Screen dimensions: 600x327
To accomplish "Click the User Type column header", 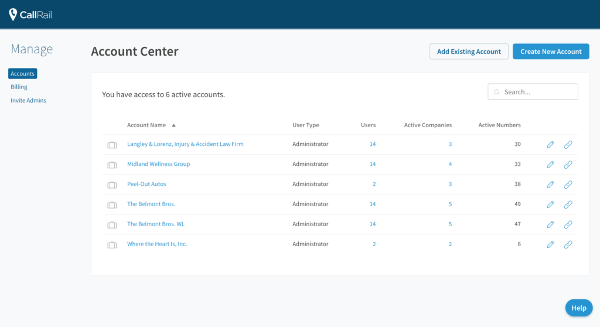I will [x=306, y=125].
